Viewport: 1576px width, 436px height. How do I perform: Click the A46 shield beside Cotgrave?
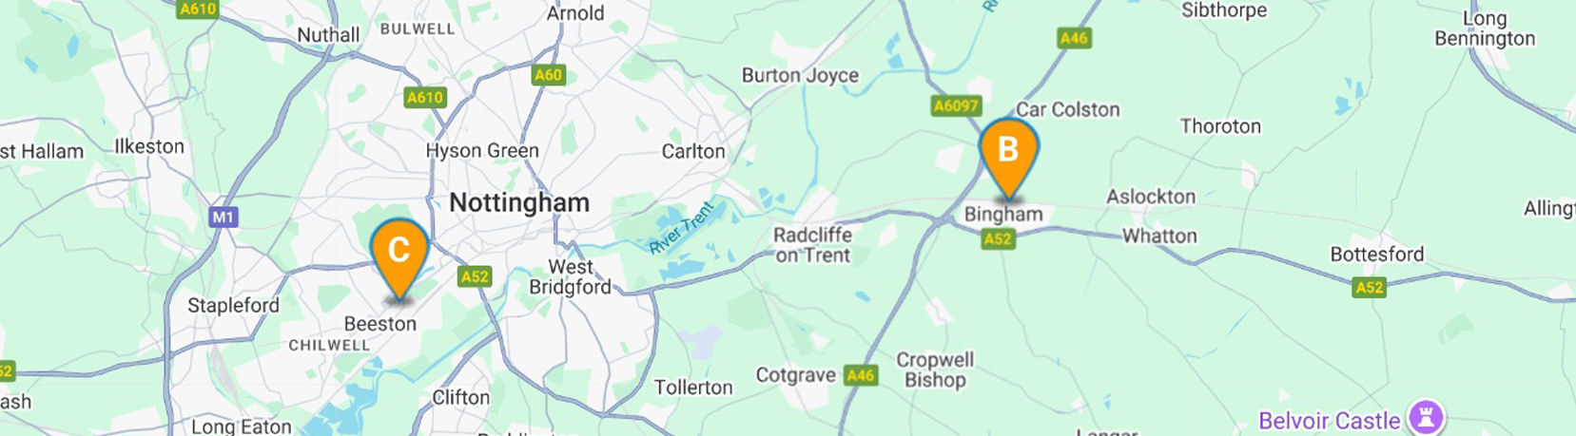[x=861, y=375]
